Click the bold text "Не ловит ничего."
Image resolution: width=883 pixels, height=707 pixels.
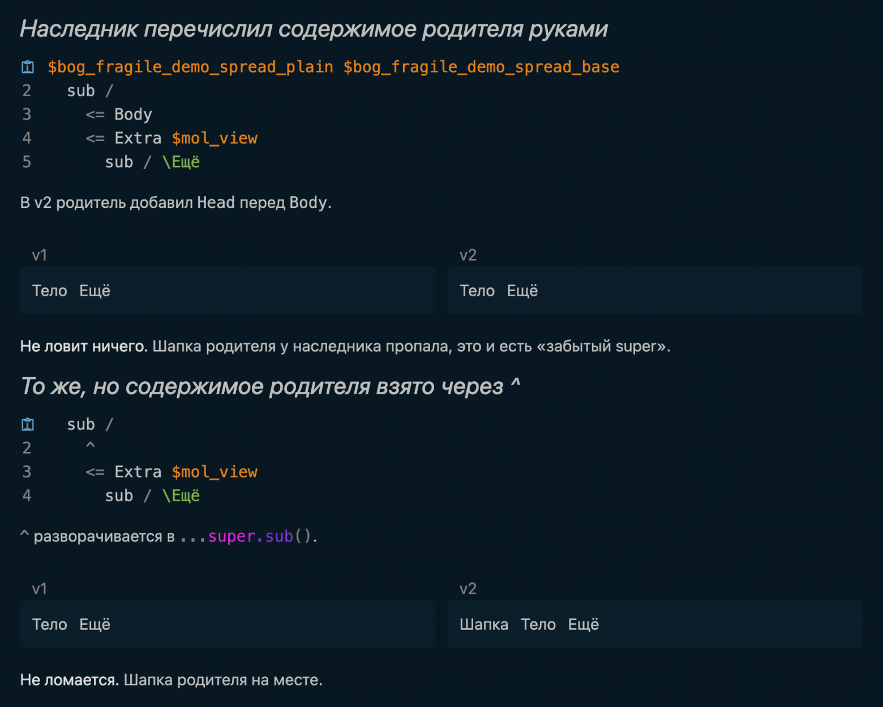point(84,346)
